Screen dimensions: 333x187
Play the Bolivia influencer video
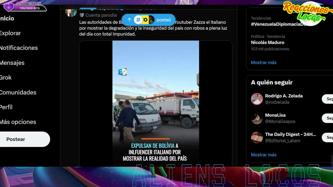[156, 103]
